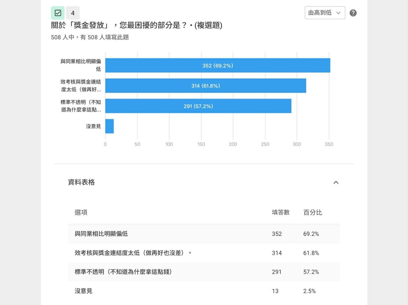Click the question number 4 badge
Image resolution: width=408 pixels, height=305 pixels.
tap(73, 13)
